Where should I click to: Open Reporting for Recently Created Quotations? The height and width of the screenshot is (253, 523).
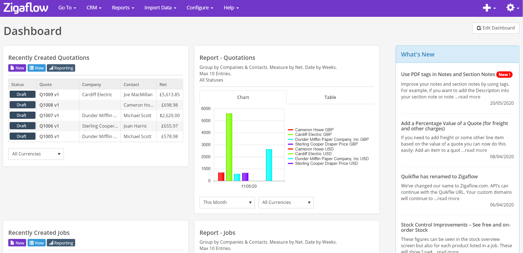(x=61, y=68)
